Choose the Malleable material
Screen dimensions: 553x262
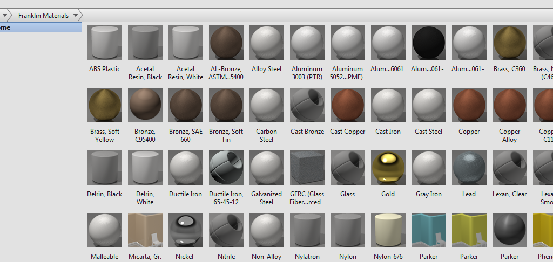105,230
